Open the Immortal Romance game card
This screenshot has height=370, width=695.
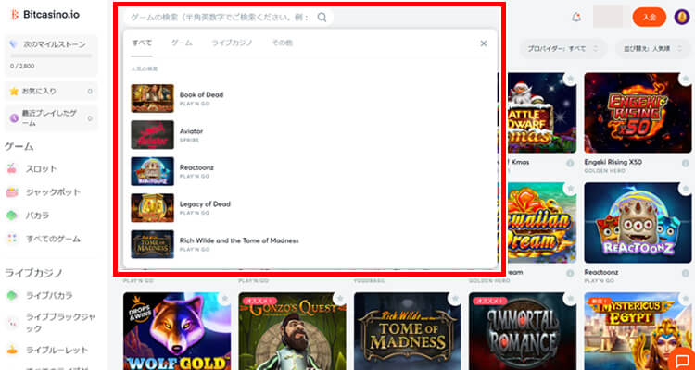[x=523, y=331]
